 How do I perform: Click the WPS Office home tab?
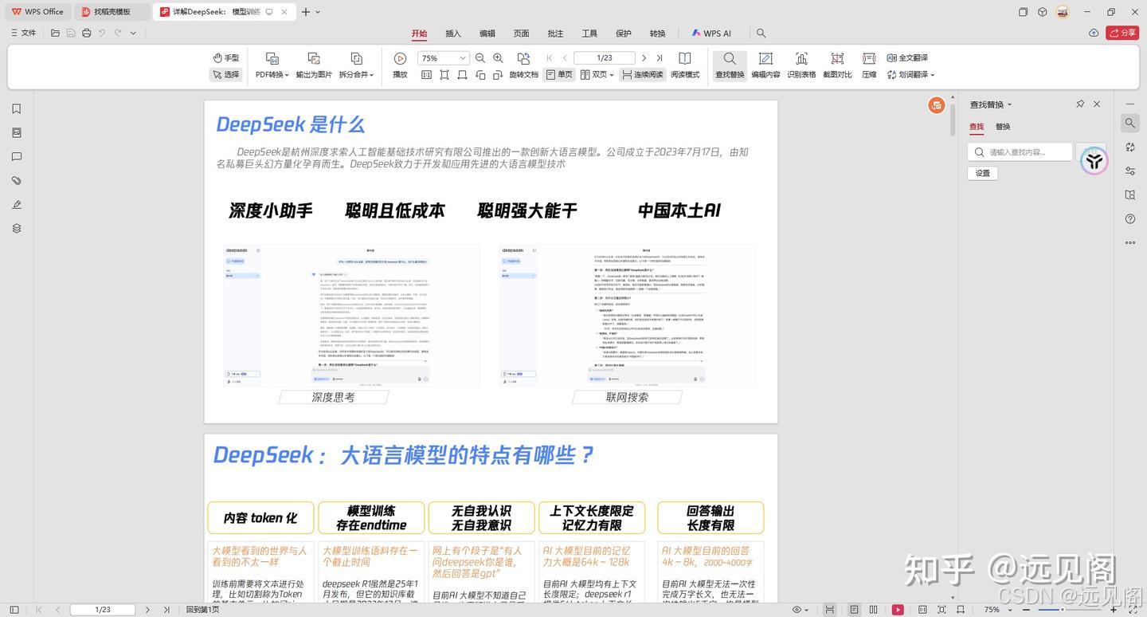[x=37, y=12]
